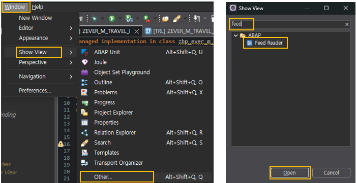
Task: Click line number 10 in editor gutter
Action: (x=67, y=103)
